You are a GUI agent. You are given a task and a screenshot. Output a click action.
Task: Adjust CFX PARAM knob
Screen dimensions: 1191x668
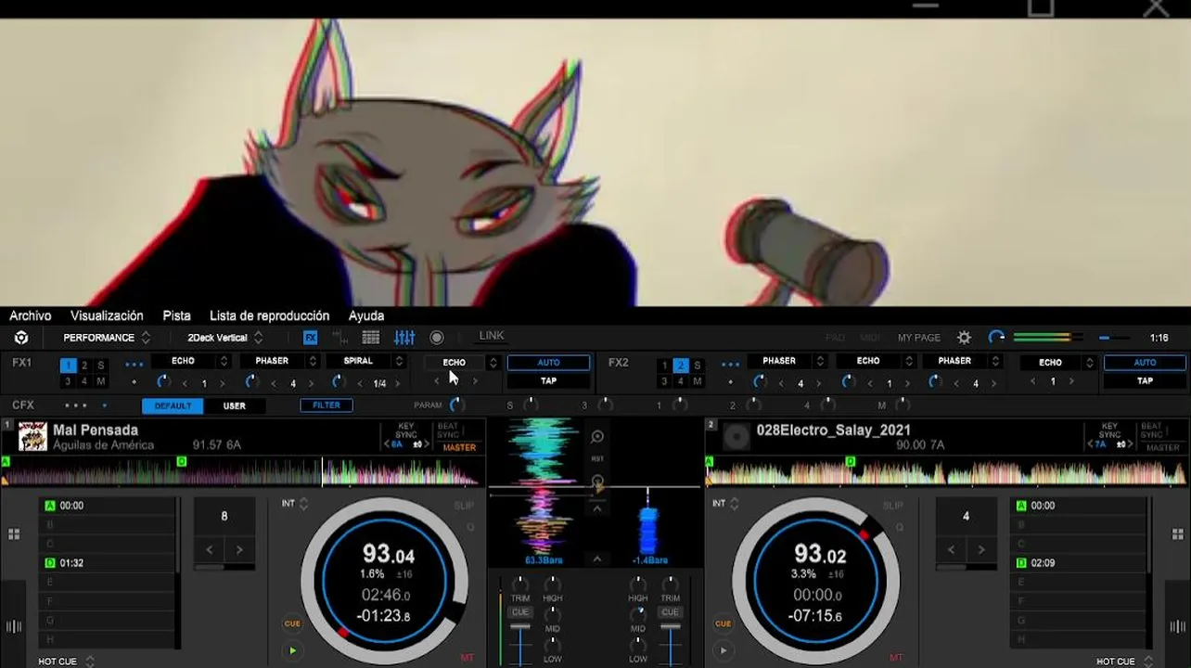tap(455, 405)
